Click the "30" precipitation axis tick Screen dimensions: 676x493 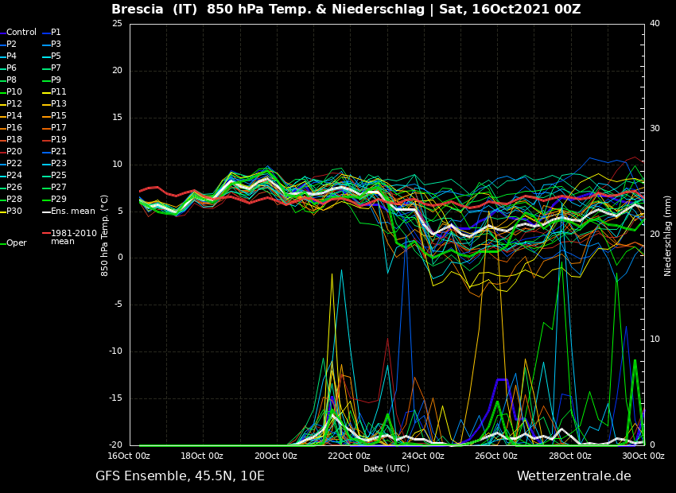(655, 129)
